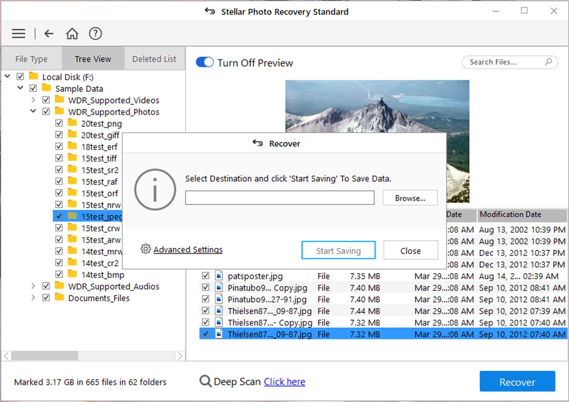Select the 15test_crw folder
The width and height of the screenshot is (569, 402).
click(101, 228)
